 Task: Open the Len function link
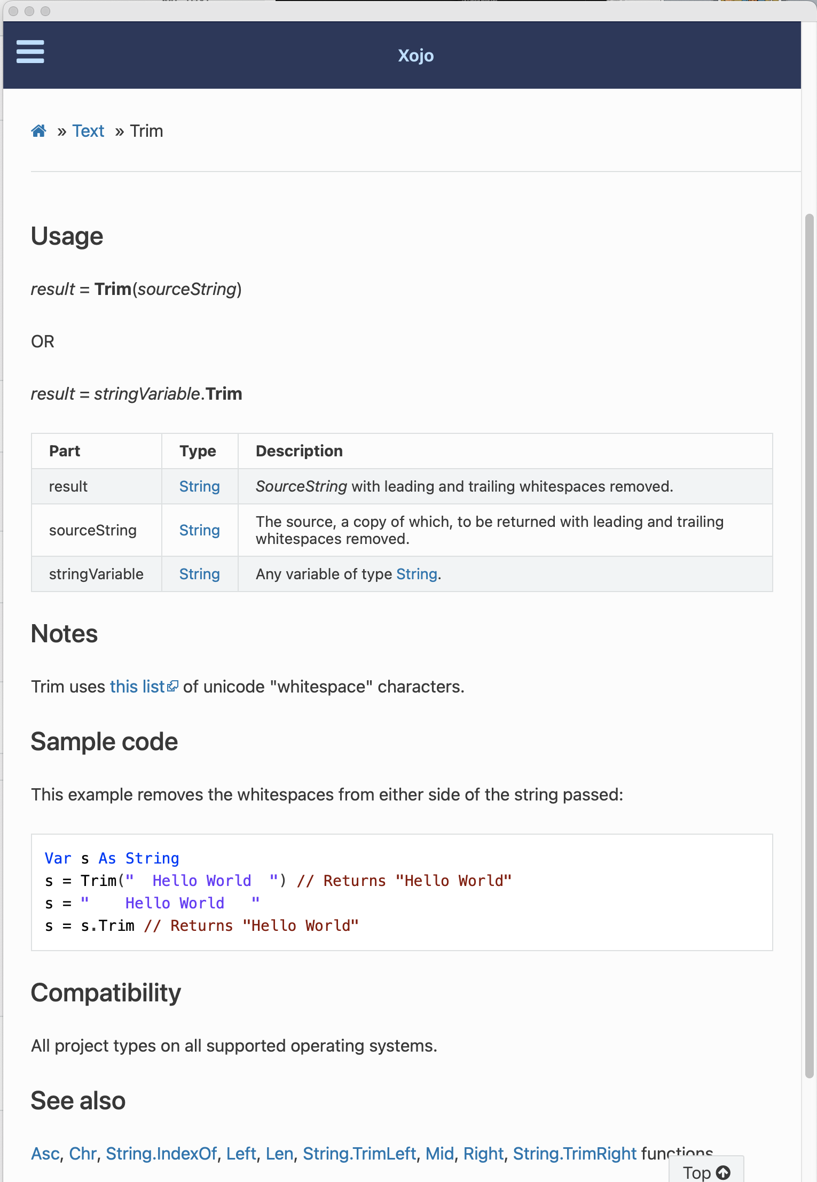click(280, 1153)
